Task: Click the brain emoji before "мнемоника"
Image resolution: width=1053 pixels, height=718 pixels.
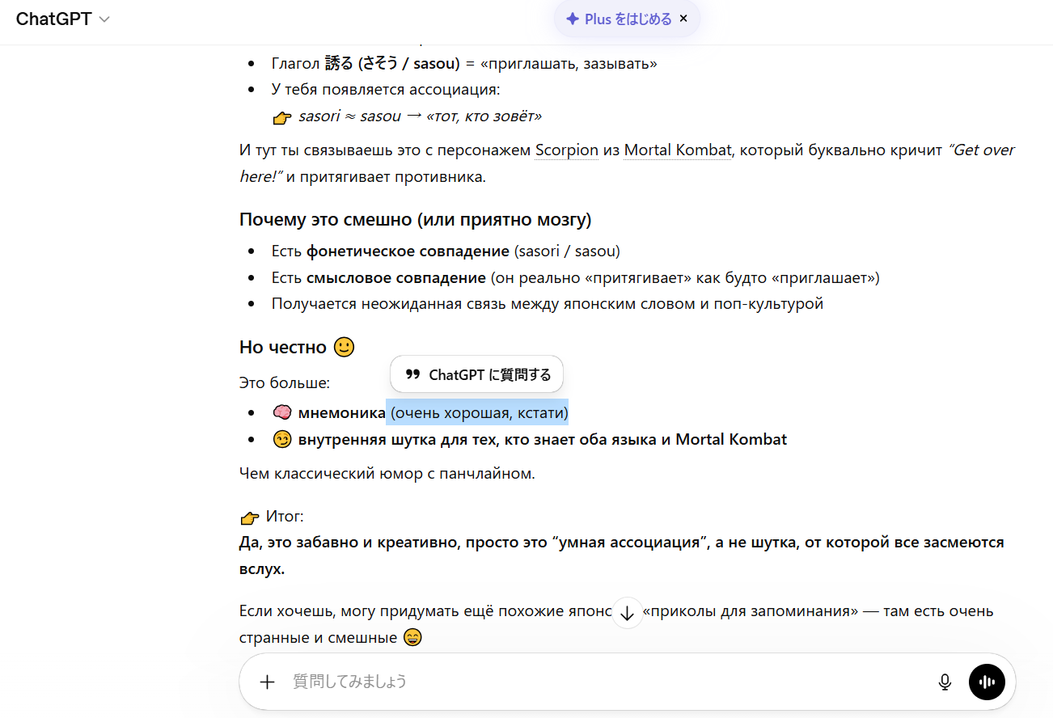Action: point(282,413)
